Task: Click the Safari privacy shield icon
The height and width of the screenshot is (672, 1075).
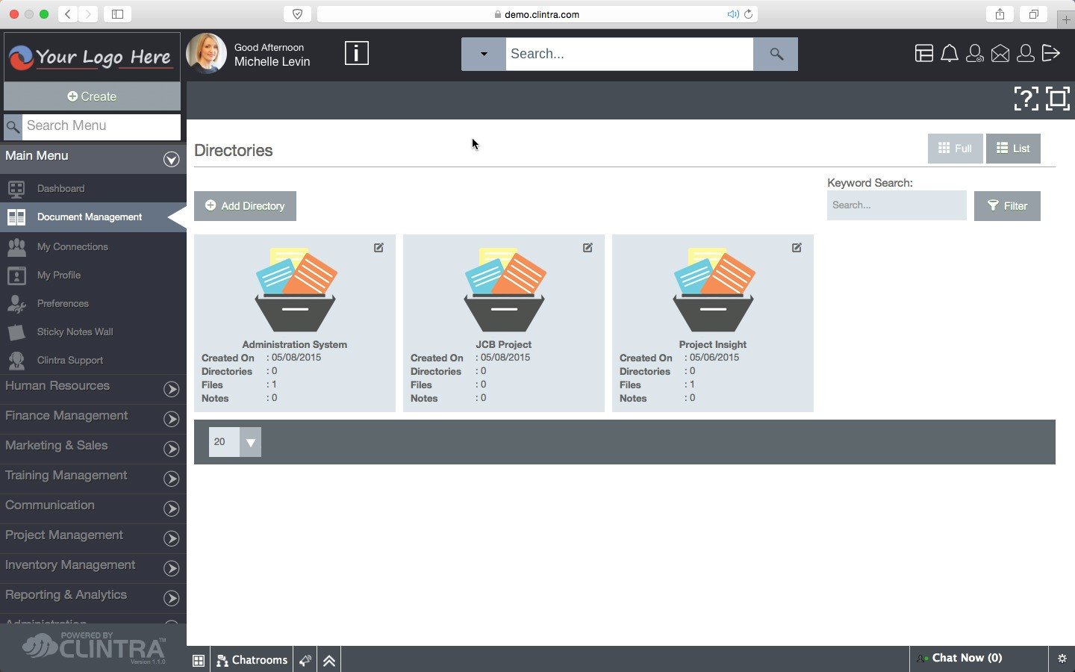Action: [297, 14]
